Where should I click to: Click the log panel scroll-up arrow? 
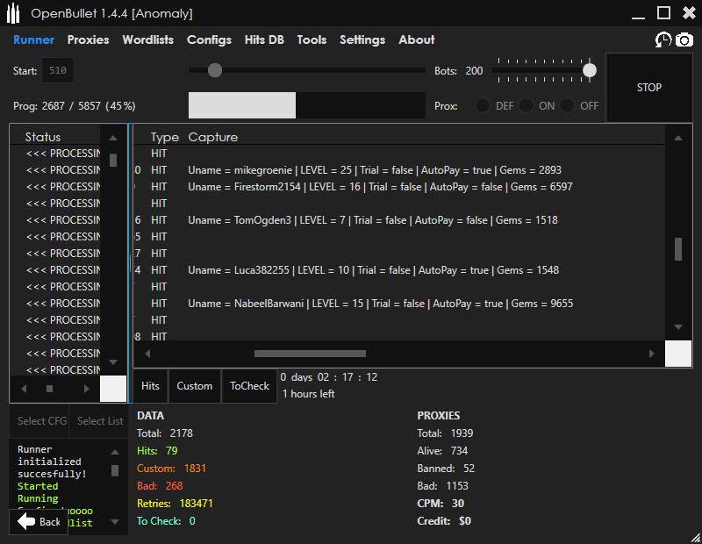click(113, 452)
